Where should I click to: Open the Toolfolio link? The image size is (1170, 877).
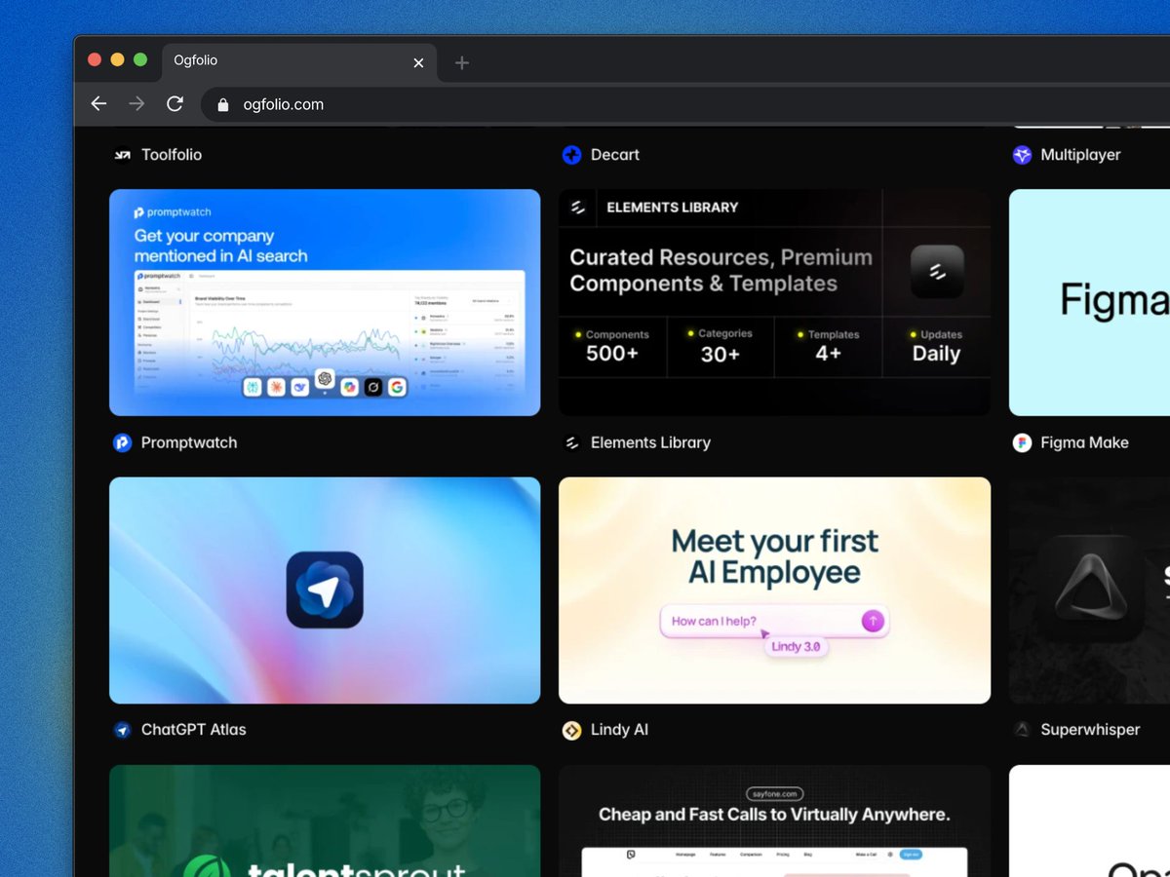click(172, 155)
